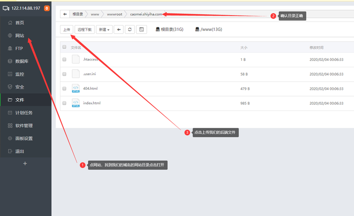This screenshot has height=216, width=354.
Task: Open the .user.ini file name
Action: [89, 74]
